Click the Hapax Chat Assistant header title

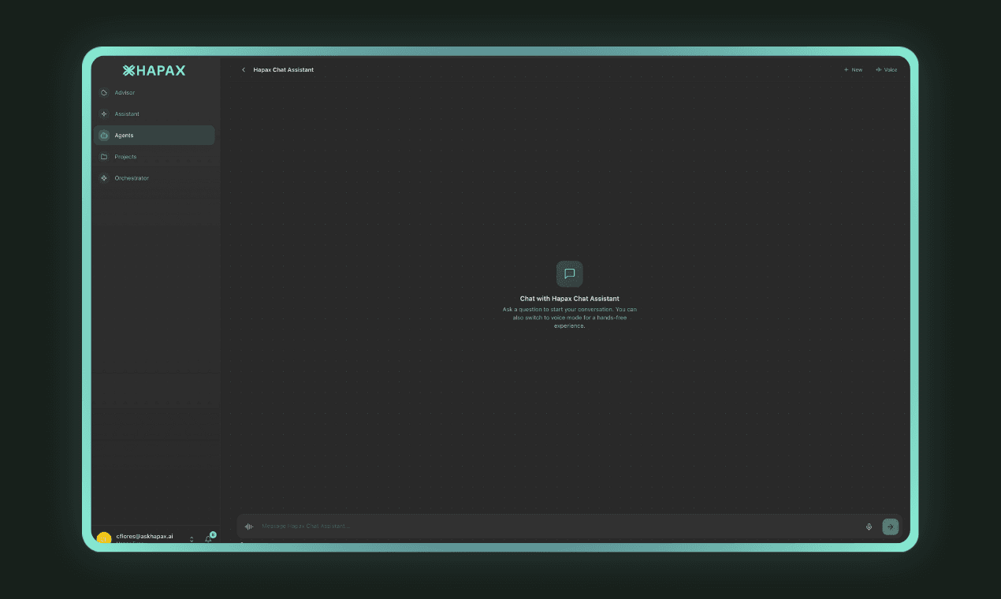click(x=283, y=70)
